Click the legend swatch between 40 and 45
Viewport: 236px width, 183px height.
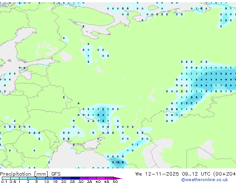coord(101,178)
